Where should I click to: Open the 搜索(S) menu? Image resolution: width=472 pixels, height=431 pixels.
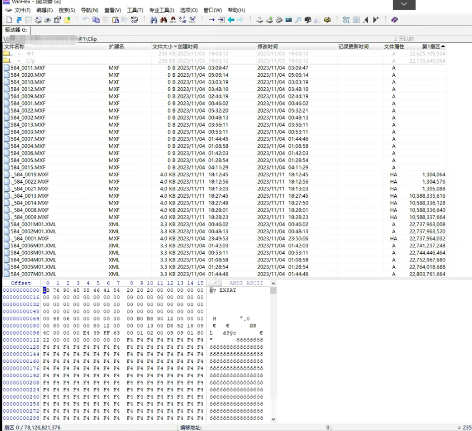pos(67,10)
